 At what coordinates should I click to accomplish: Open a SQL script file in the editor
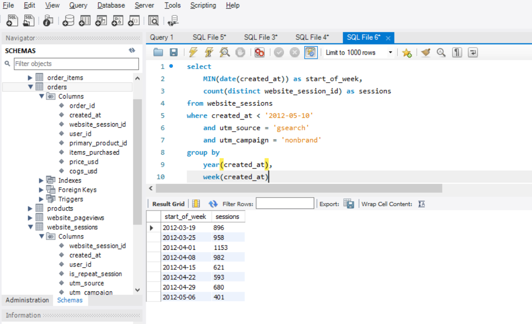tap(158, 53)
